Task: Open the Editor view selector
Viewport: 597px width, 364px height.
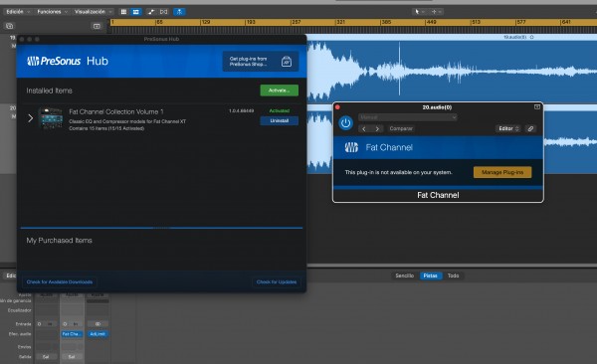Action: [508, 128]
